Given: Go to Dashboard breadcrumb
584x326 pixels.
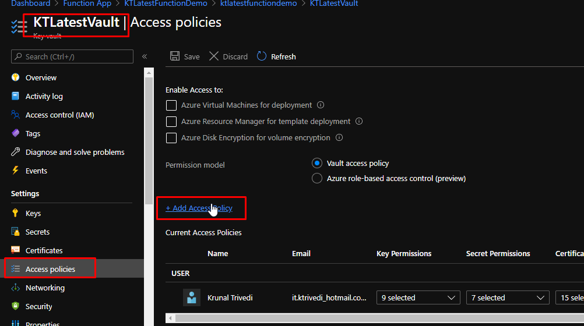Looking at the screenshot, I should coord(30,3).
